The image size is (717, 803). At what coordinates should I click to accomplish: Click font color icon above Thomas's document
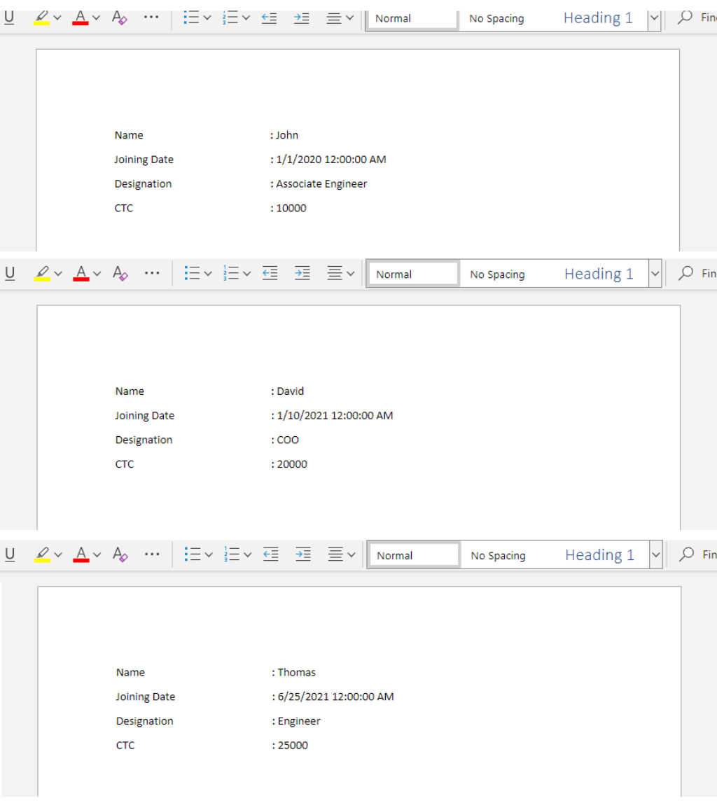click(81, 555)
